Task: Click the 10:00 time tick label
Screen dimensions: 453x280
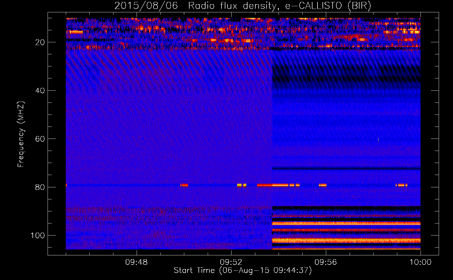Action: [x=421, y=262]
